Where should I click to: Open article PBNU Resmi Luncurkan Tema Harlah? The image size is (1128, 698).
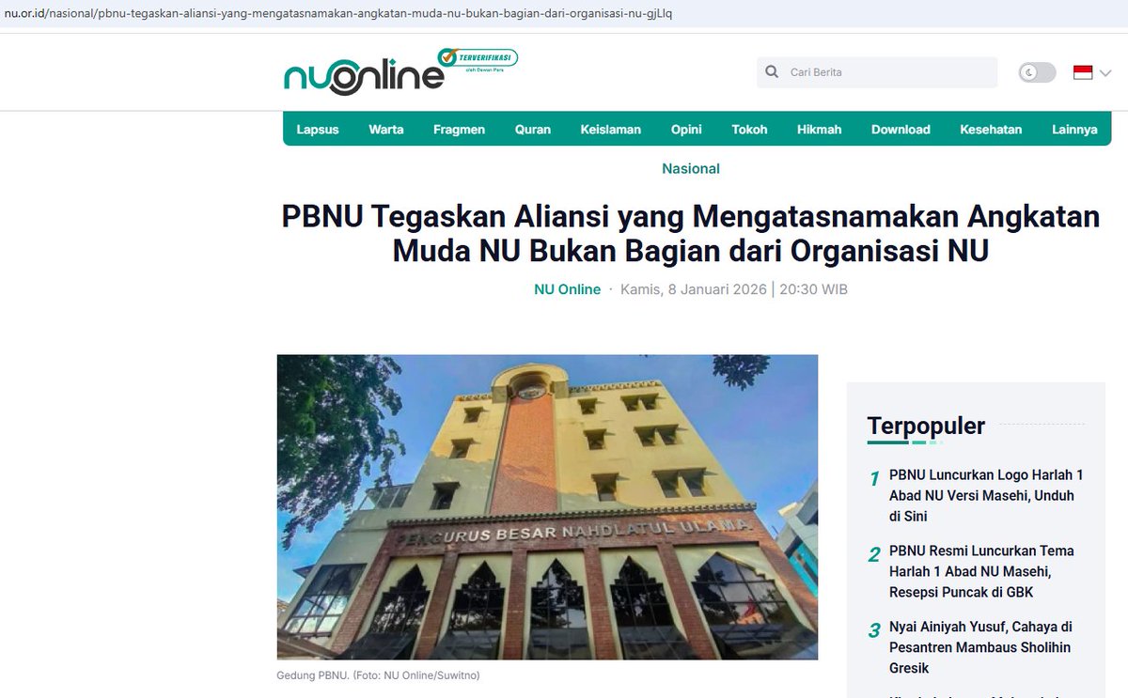pyautogui.click(x=981, y=571)
